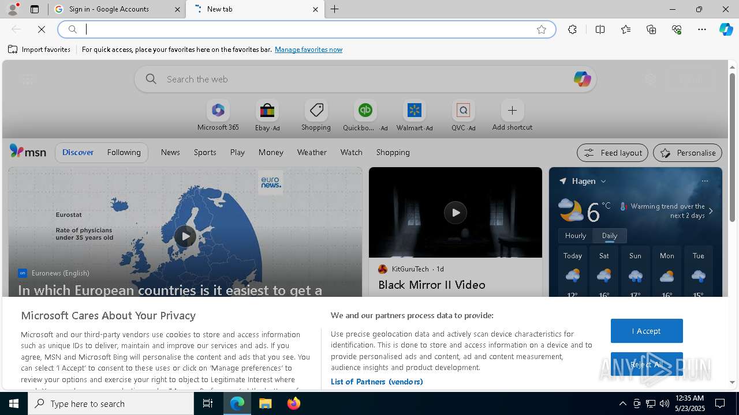The height and width of the screenshot is (415, 739).
Task: Click the I Accept button
Action: 647,331
